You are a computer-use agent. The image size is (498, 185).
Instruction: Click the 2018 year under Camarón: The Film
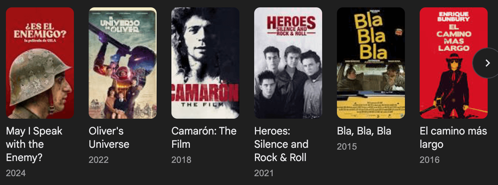[x=181, y=160]
